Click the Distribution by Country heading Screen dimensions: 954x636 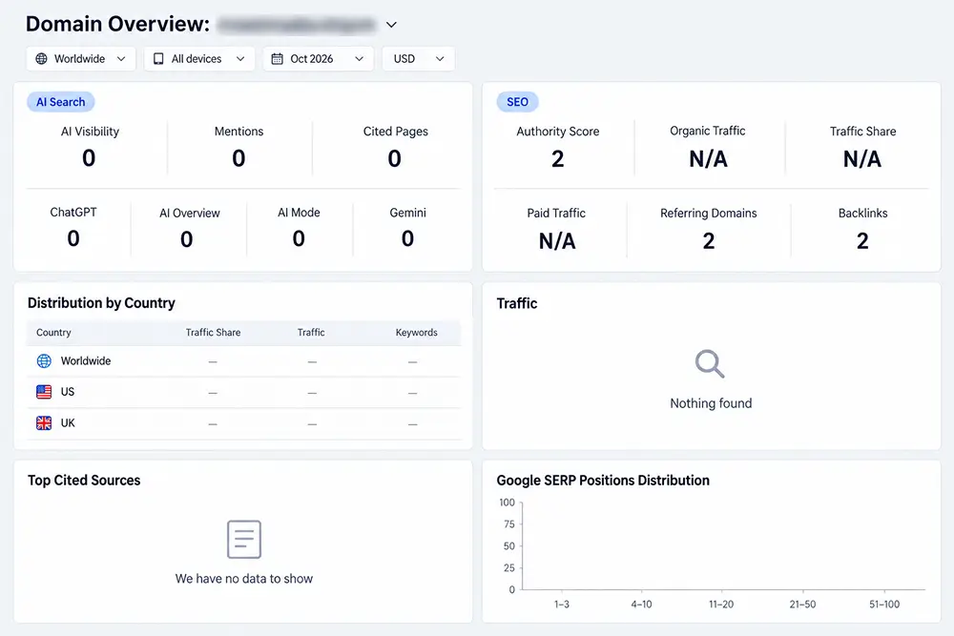pyautogui.click(x=102, y=303)
